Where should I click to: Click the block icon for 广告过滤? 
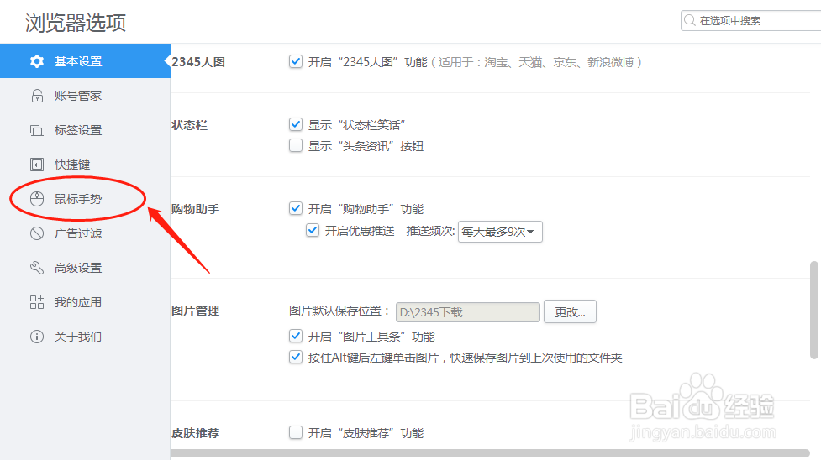click(37, 233)
